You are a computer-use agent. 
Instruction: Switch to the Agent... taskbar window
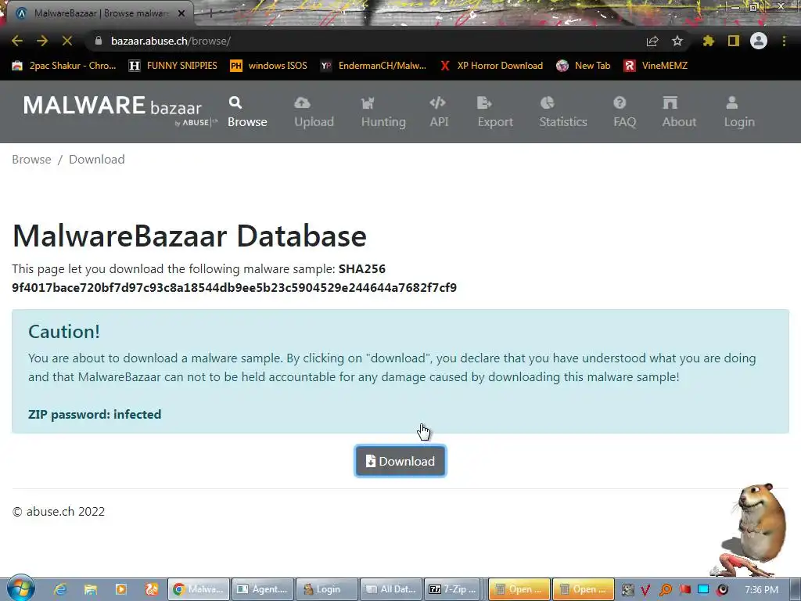263,589
